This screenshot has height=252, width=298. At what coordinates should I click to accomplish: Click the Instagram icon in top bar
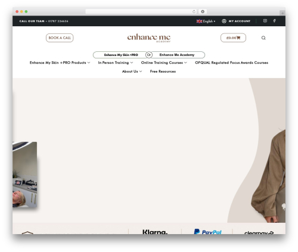265,21
